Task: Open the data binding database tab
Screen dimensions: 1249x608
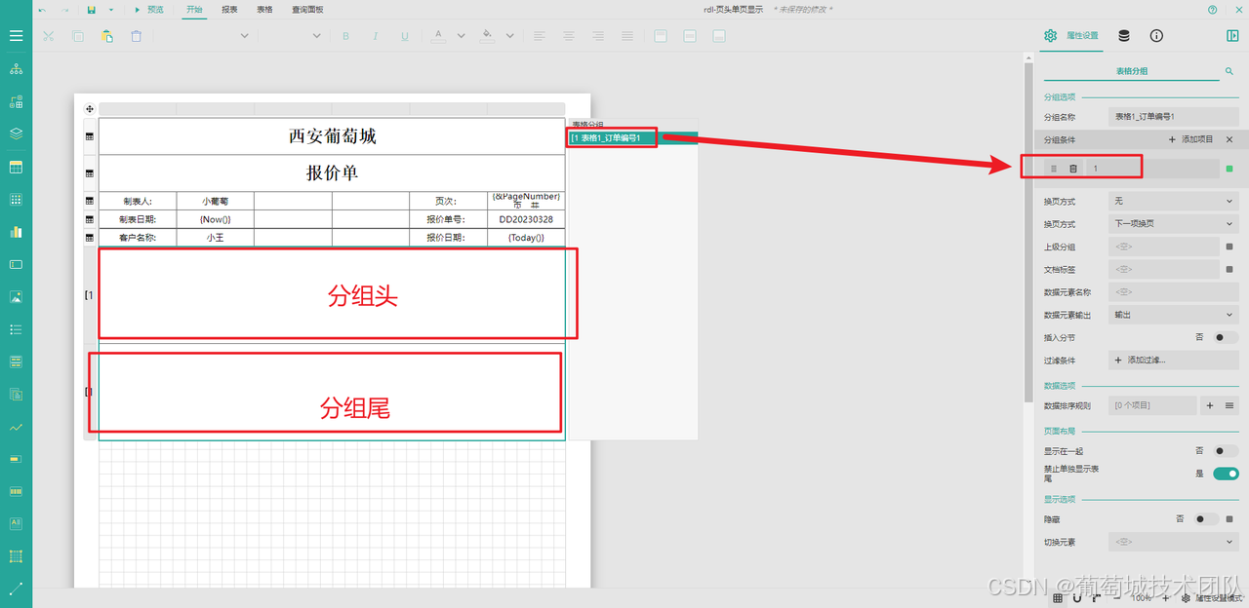Action: [x=1124, y=36]
